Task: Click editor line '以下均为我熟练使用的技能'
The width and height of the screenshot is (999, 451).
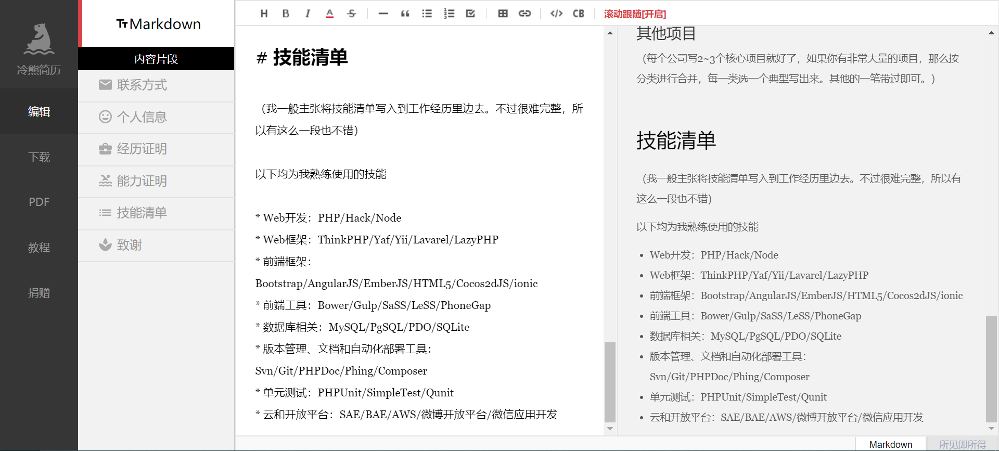Action: [321, 174]
